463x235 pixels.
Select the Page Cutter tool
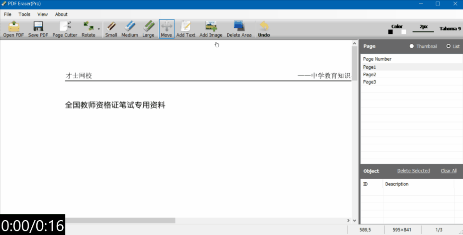point(65,29)
